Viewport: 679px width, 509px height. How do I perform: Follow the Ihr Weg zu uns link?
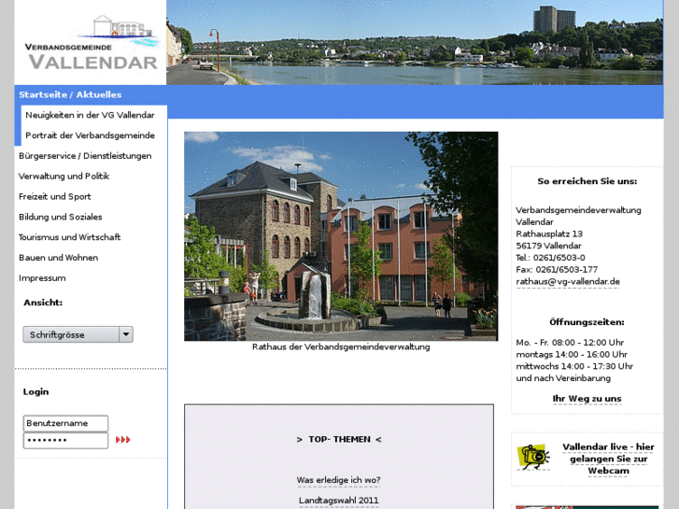(587, 399)
